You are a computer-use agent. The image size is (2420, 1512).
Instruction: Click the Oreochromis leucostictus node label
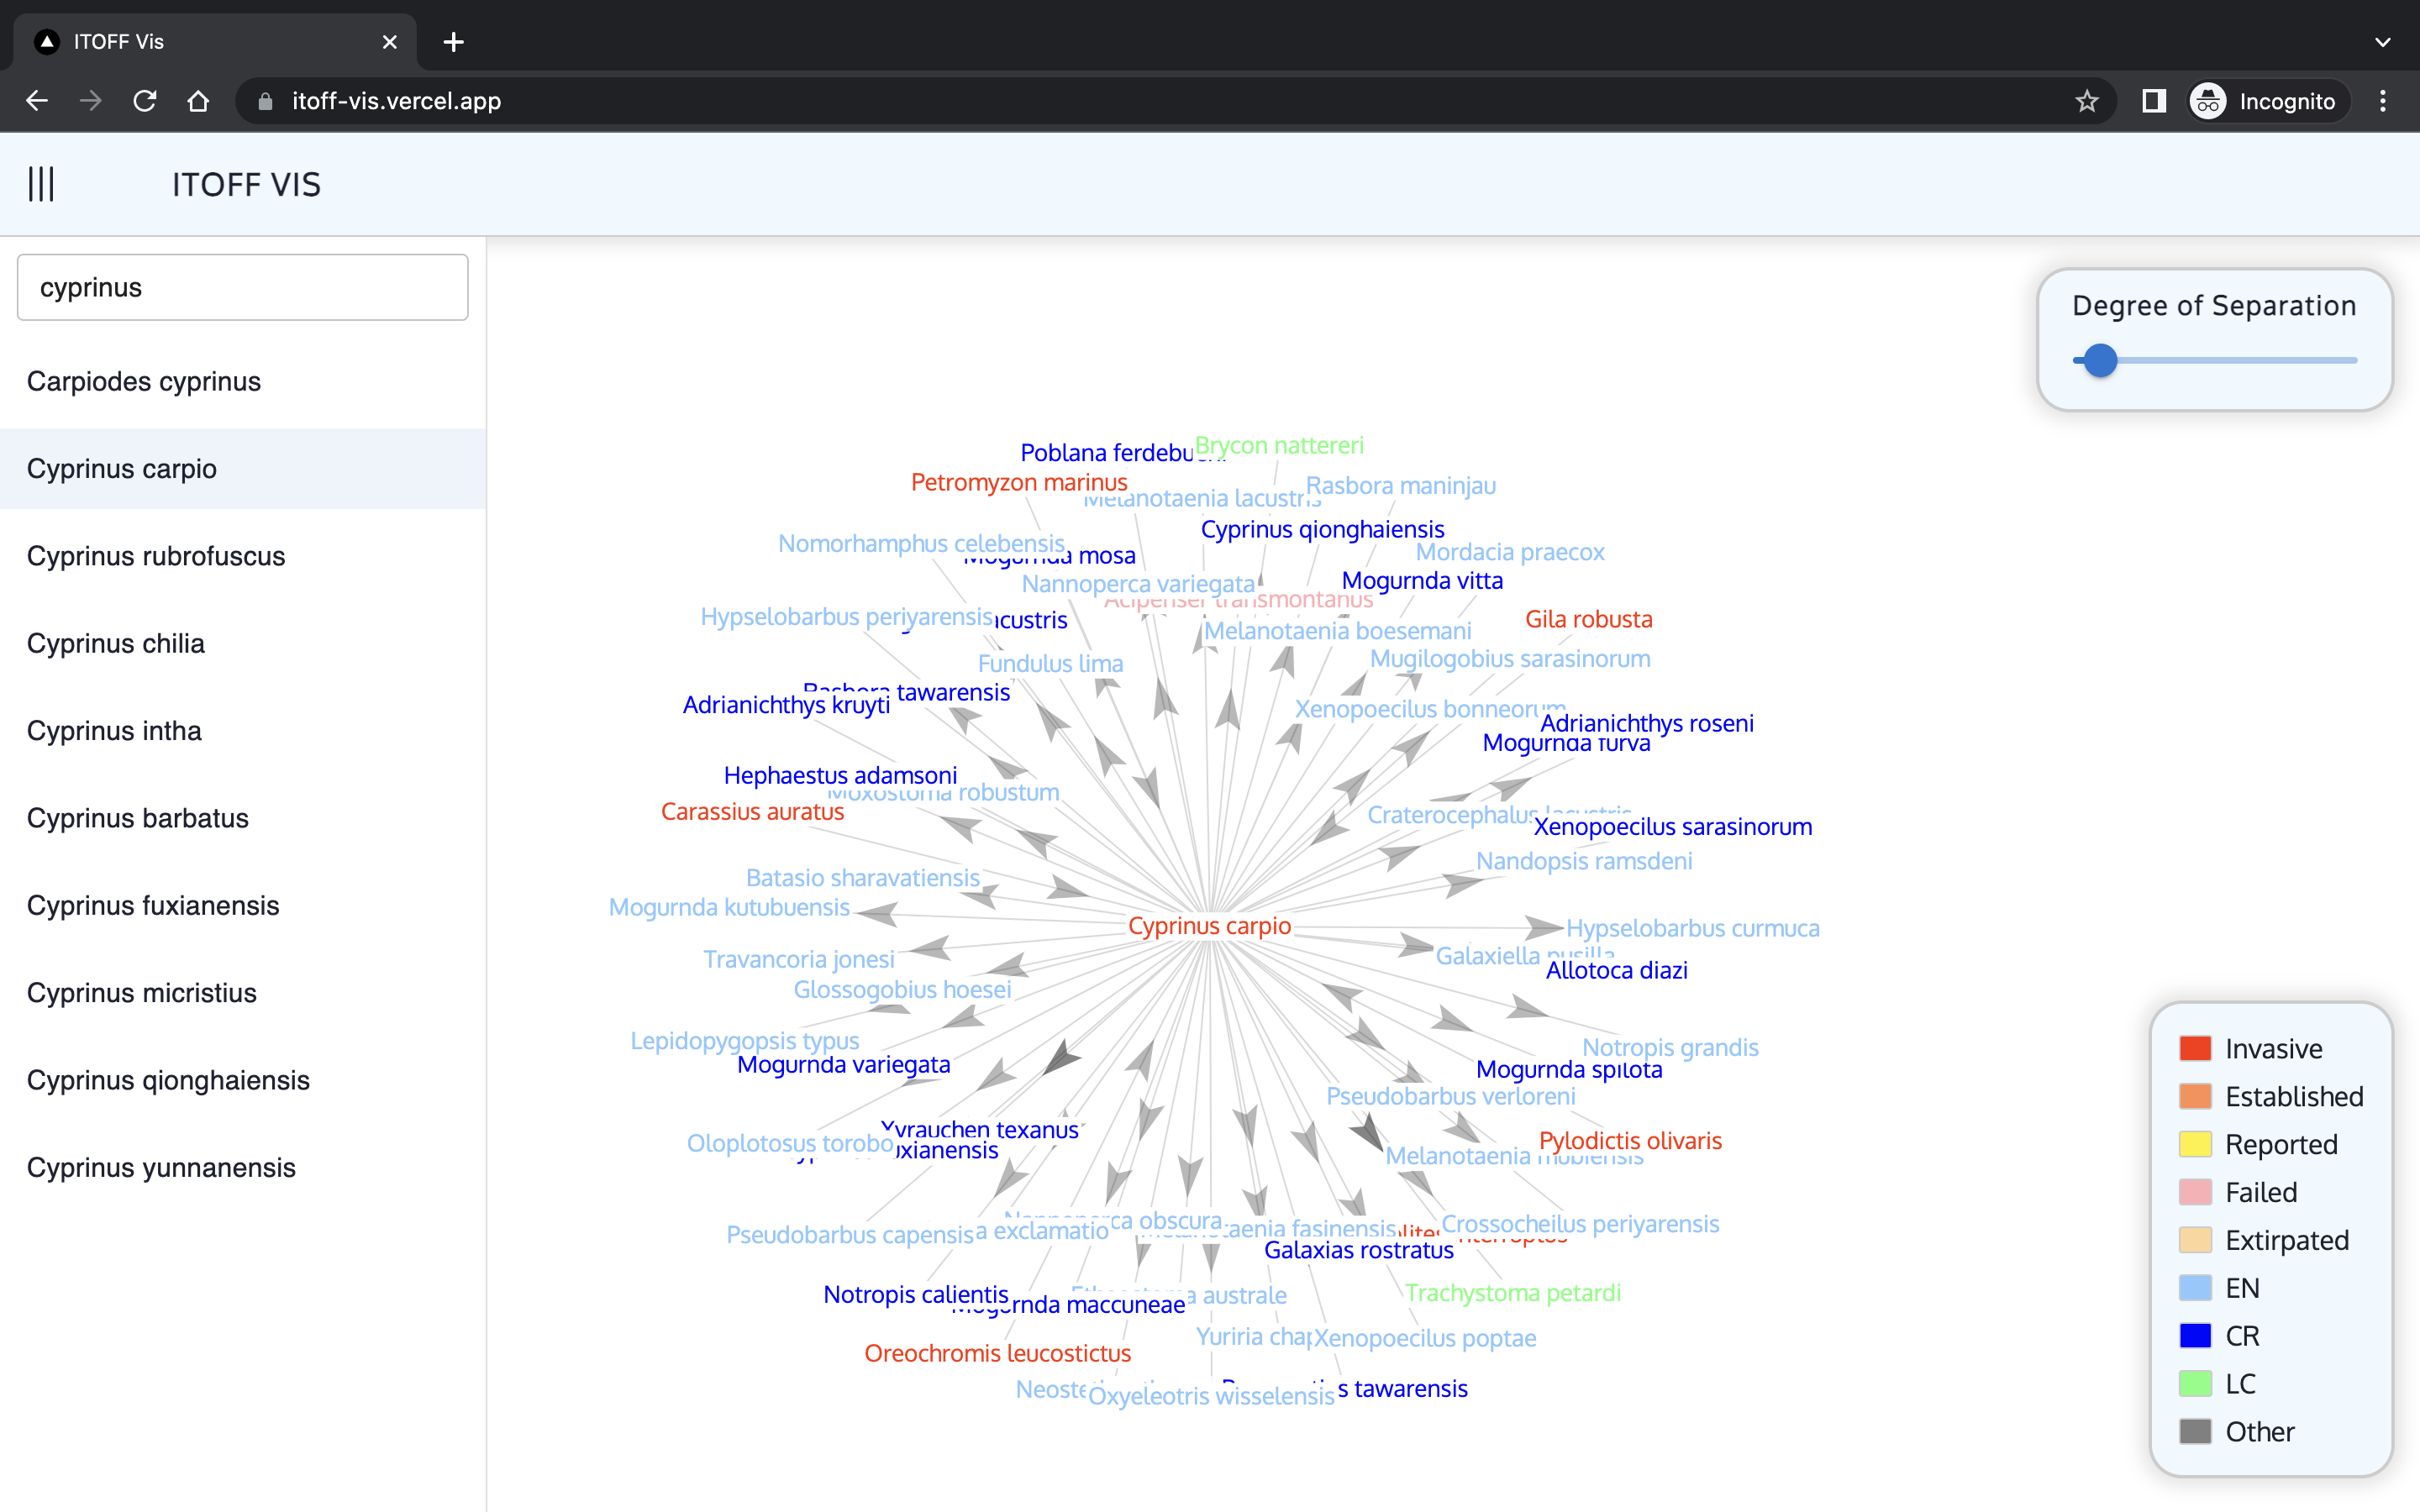(x=997, y=1353)
